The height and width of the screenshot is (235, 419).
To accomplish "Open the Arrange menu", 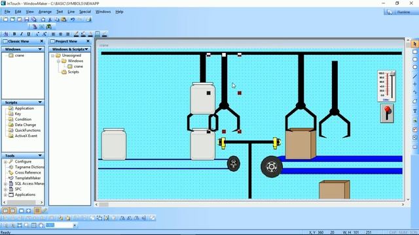I will (45, 12).
